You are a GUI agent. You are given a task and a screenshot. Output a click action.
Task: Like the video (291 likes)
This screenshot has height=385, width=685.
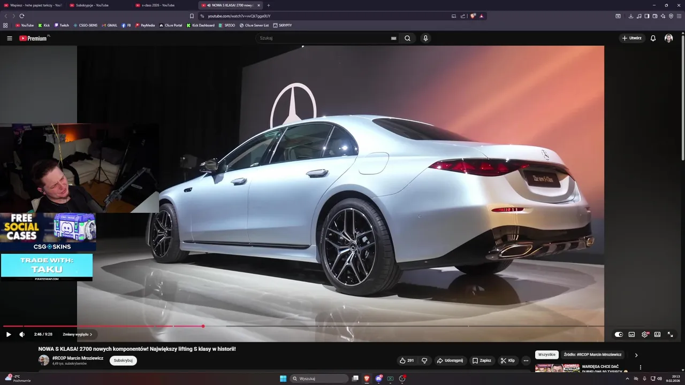[407, 360]
